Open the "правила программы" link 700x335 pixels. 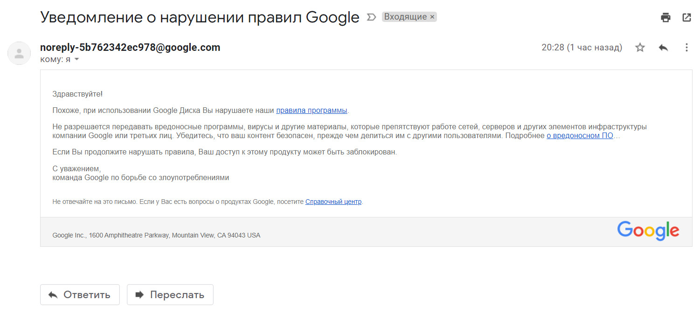(312, 111)
